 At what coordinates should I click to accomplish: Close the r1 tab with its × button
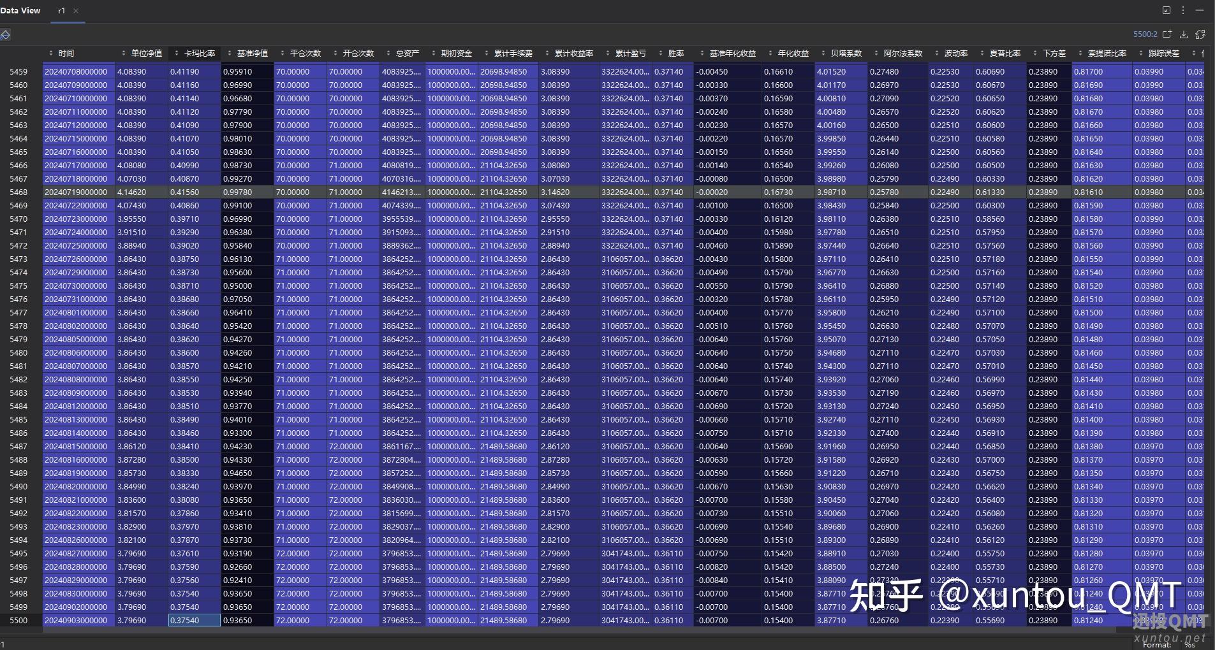pos(76,11)
